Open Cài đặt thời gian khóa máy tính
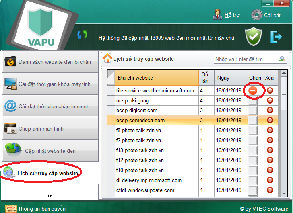This screenshot has height=213, width=293. [x=50, y=84]
